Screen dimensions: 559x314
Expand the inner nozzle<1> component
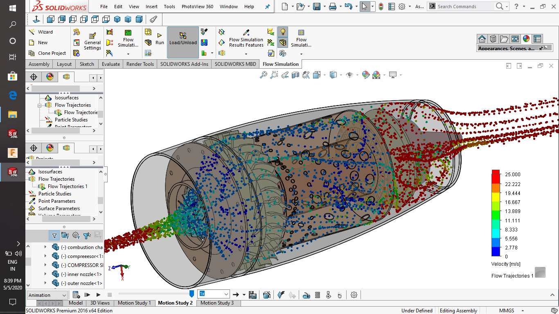45,274
